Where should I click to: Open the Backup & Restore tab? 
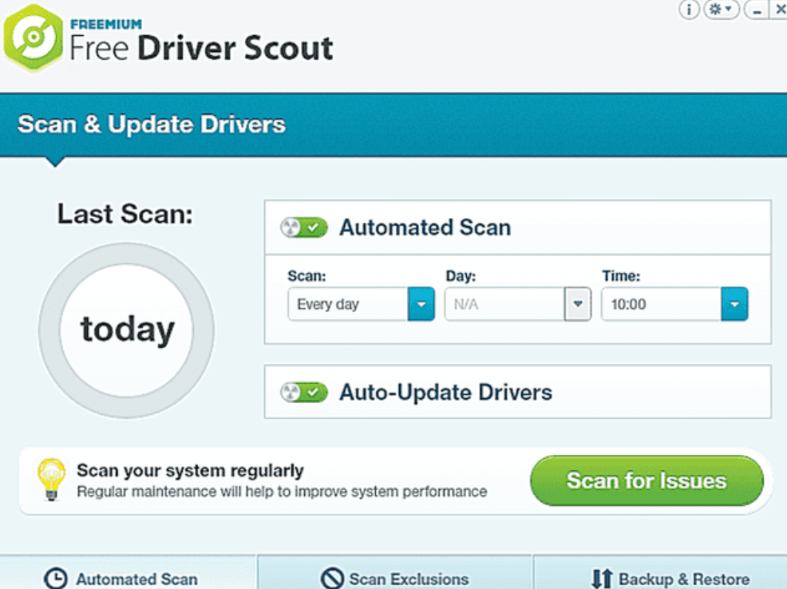coord(669,578)
